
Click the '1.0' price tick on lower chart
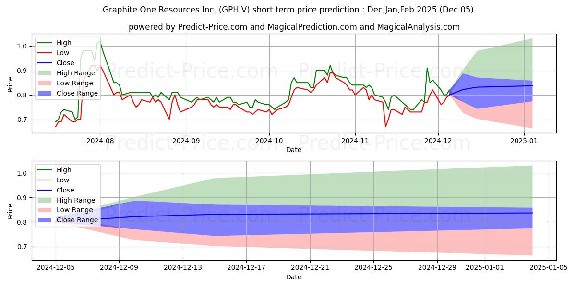(23, 173)
